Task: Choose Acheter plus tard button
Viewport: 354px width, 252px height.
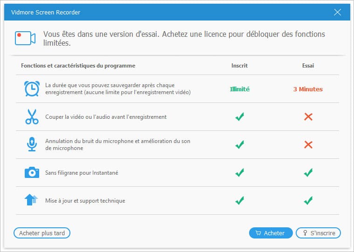Action: tap(42, 233)
